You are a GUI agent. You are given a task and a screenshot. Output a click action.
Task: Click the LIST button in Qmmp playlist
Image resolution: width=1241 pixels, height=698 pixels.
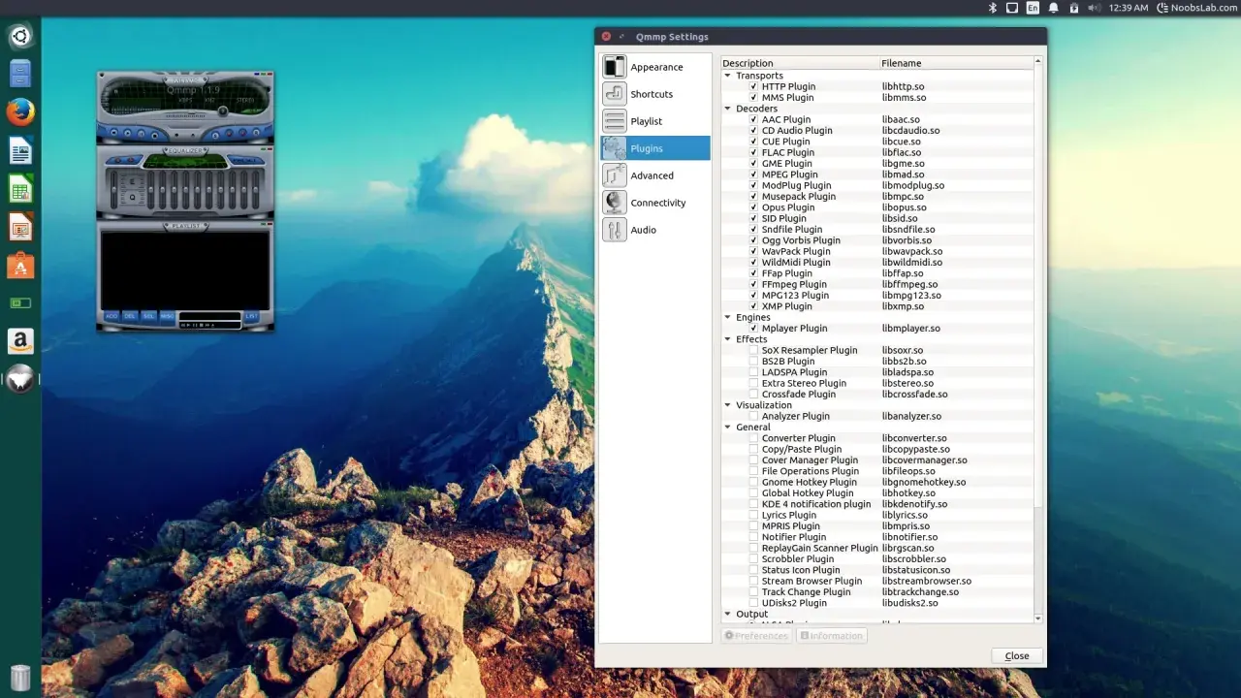click(x=251, y=316)
